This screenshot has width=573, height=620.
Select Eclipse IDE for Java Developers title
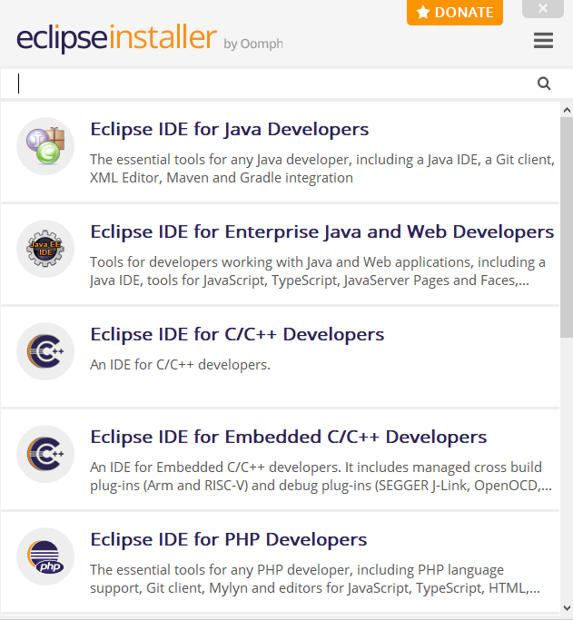click(230, 130)
